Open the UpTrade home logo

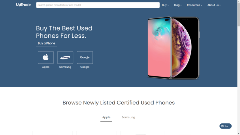pos(23,5)
